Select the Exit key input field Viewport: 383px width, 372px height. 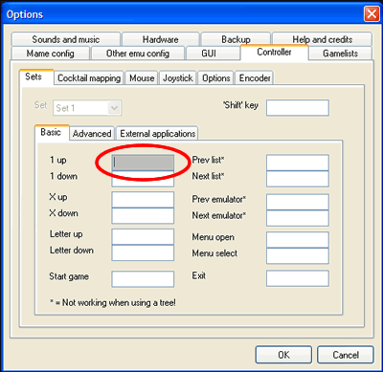[x=298, y=278]
